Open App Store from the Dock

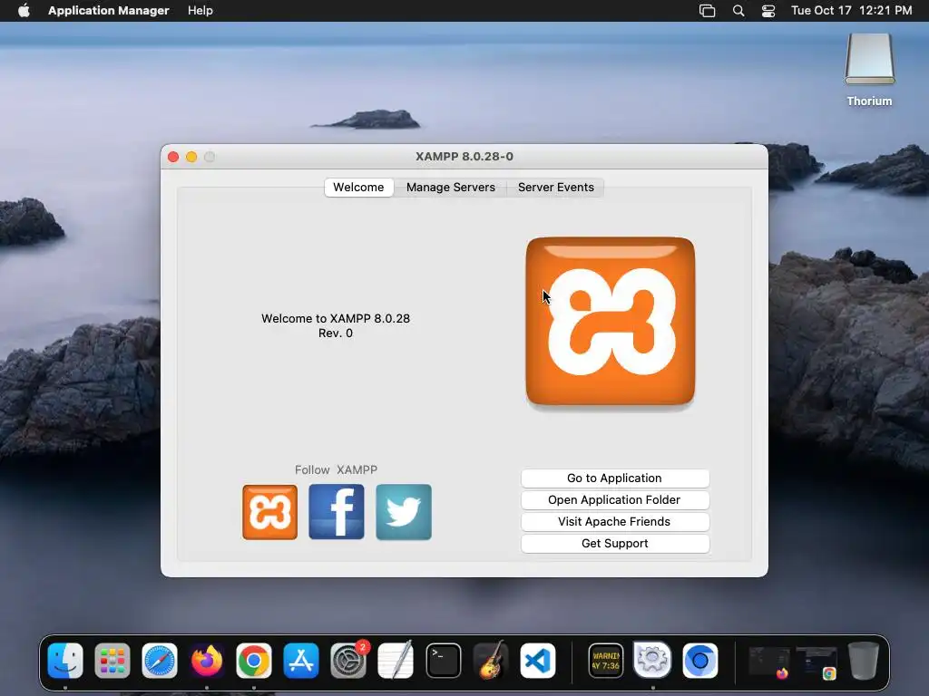click(301, 661)
